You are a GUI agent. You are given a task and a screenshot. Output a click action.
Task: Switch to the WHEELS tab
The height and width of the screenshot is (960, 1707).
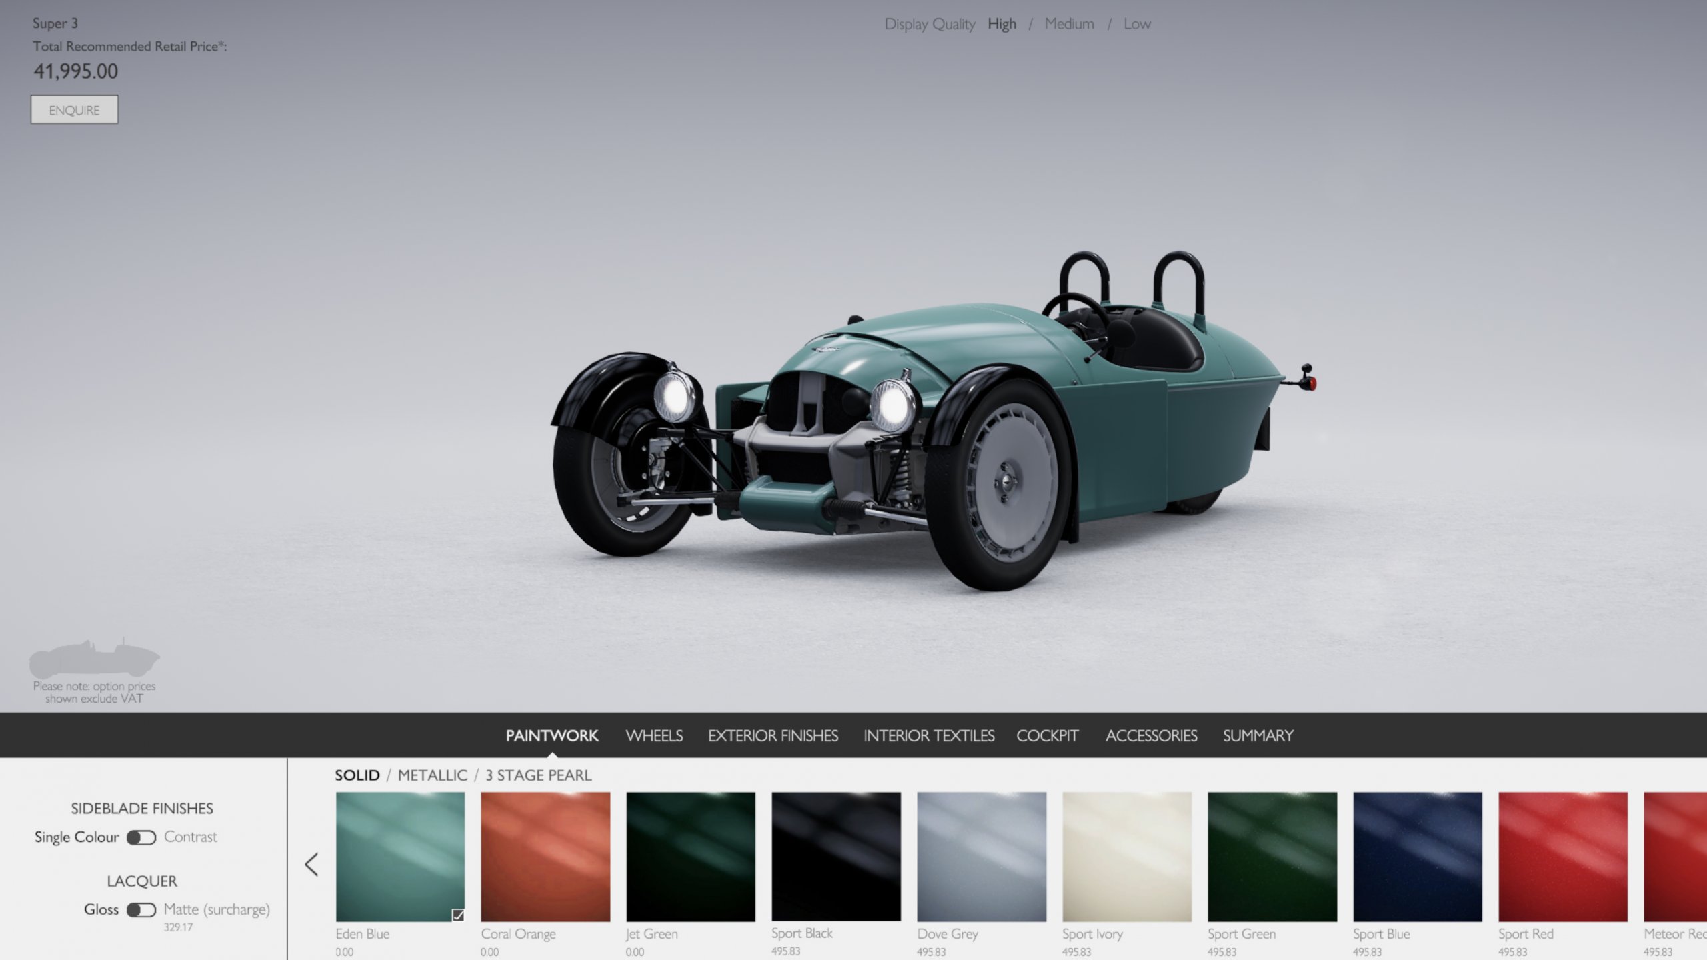coord(653,735)
